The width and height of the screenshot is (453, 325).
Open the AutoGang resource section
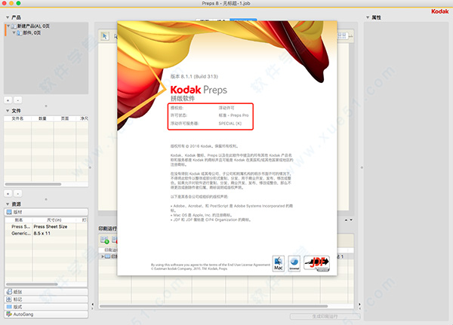coord(46,314)
